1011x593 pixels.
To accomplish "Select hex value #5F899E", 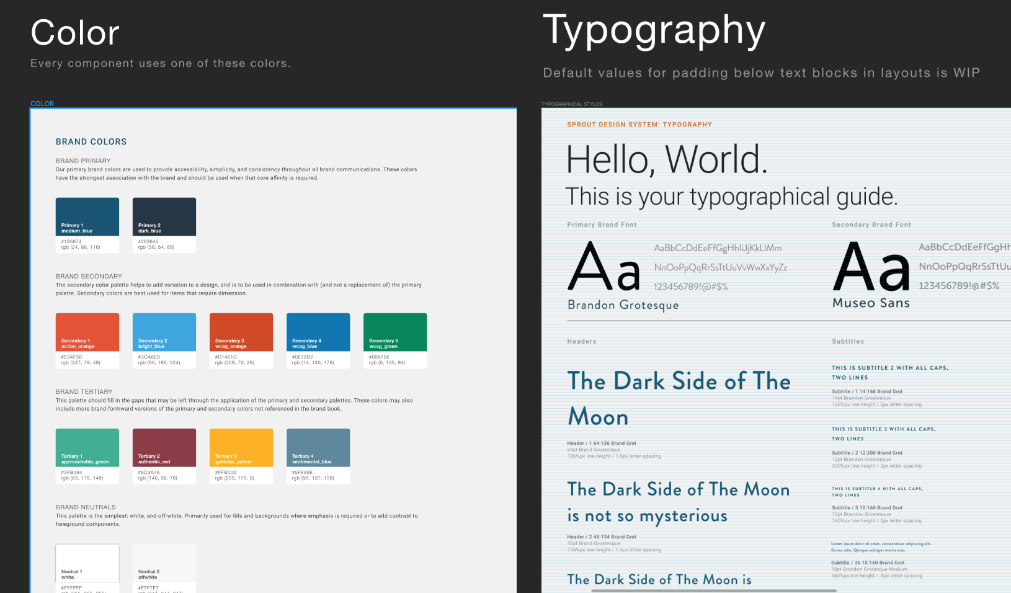I will pos(302,473).
